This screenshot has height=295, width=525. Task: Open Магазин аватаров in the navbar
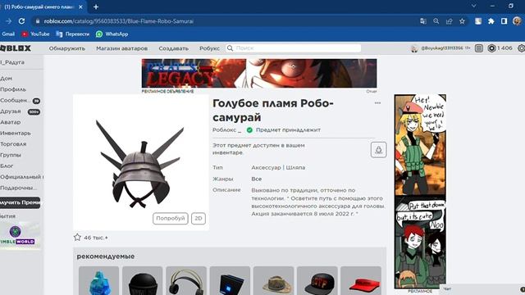pyautogui.click(x=122, y=48)
